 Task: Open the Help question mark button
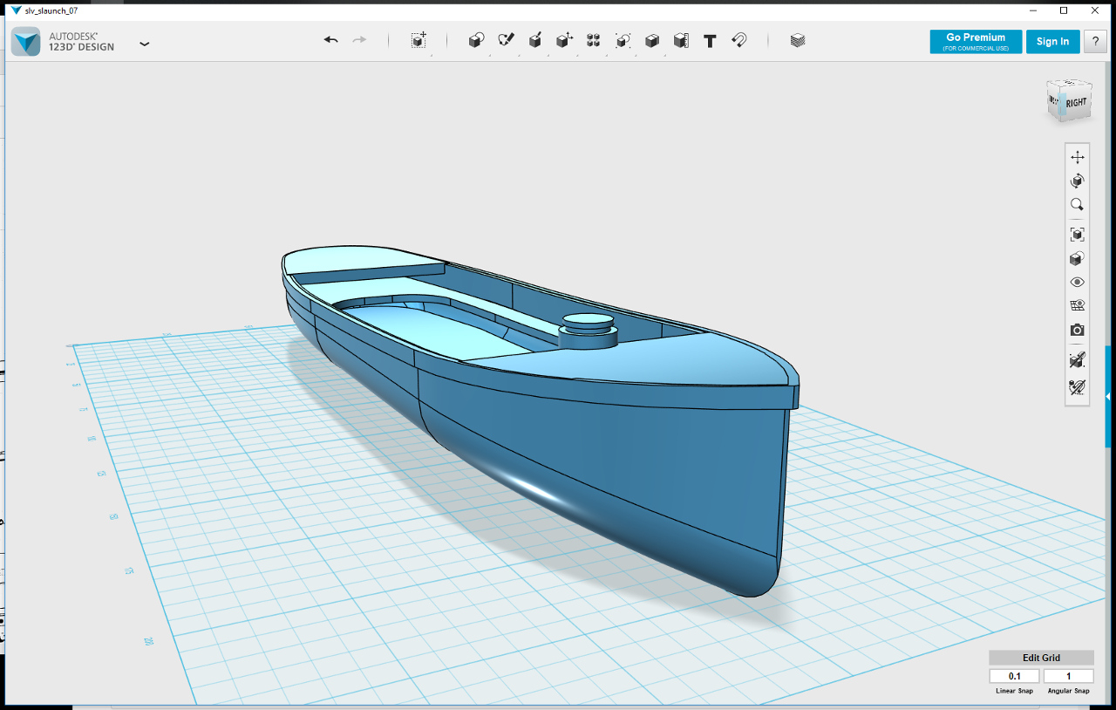pos(1096,42)
